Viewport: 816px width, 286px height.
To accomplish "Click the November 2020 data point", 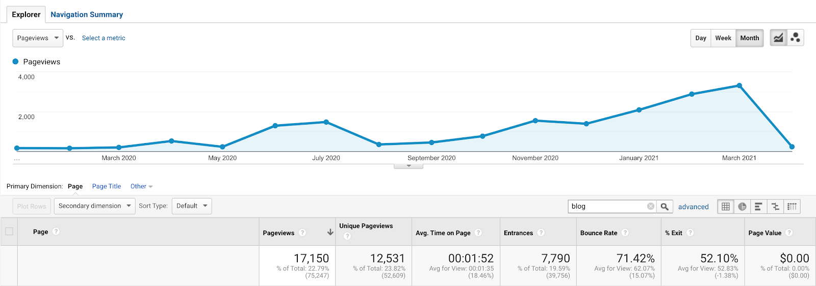I will coord(535,121).
